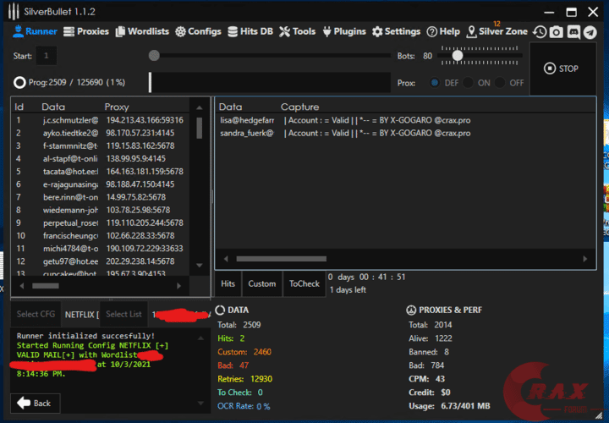This screenshot has height=423, width=609.
Task: Click data list vertical scrollbar thumb
Action: point(200,128)
